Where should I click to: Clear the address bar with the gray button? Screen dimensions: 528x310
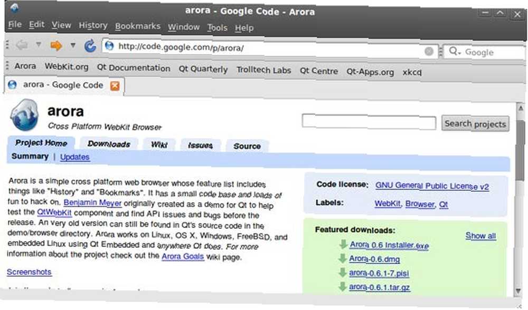[x=429, y=51]
